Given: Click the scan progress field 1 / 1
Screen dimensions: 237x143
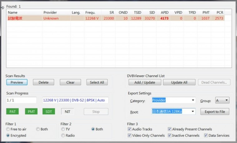Looking at the screenshot, I should [21, 100].
